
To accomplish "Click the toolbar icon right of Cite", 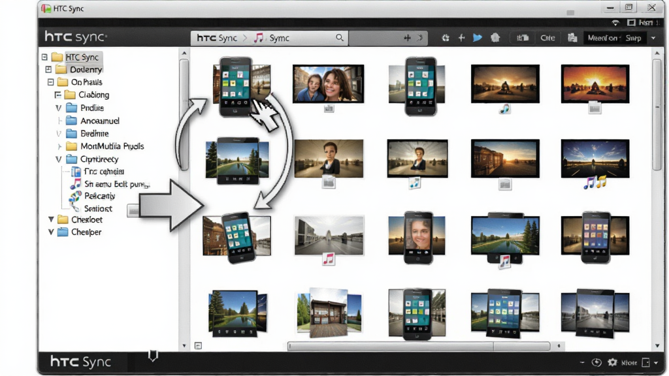I will (572, 38).
